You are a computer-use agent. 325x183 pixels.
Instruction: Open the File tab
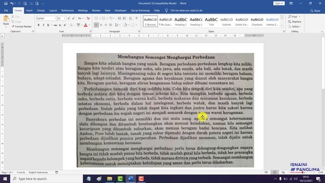click(6, 10)
